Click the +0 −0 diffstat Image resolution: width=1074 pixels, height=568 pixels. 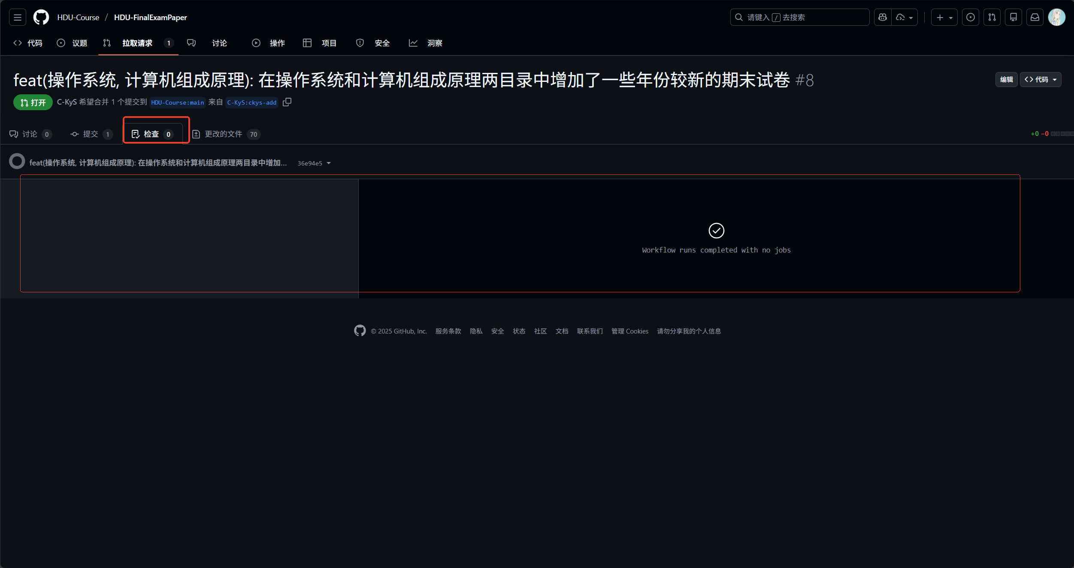tap(1052, 134)
